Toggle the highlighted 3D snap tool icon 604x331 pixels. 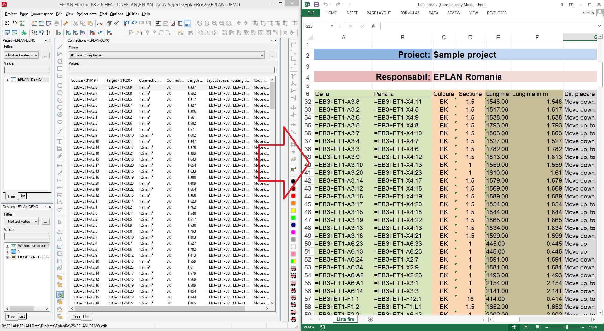tap(60, 295)
